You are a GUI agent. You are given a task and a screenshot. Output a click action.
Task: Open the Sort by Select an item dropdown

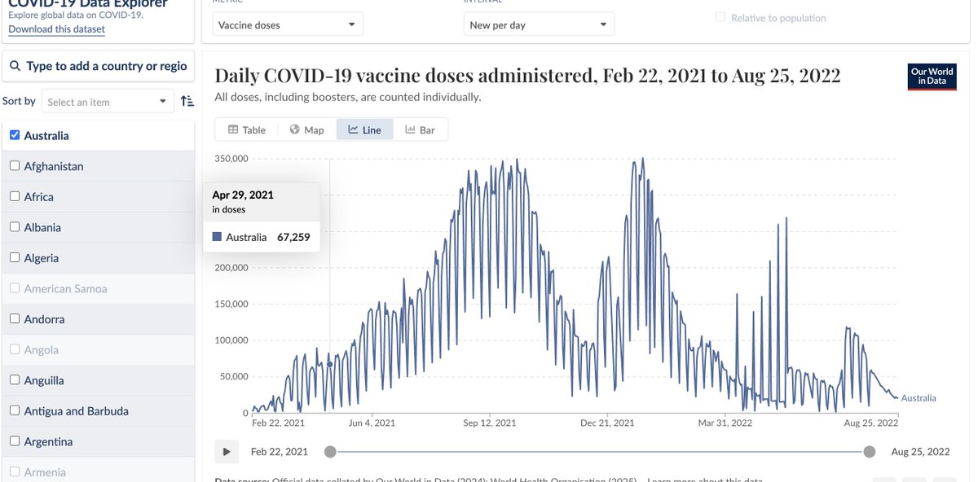click(107, 102)
